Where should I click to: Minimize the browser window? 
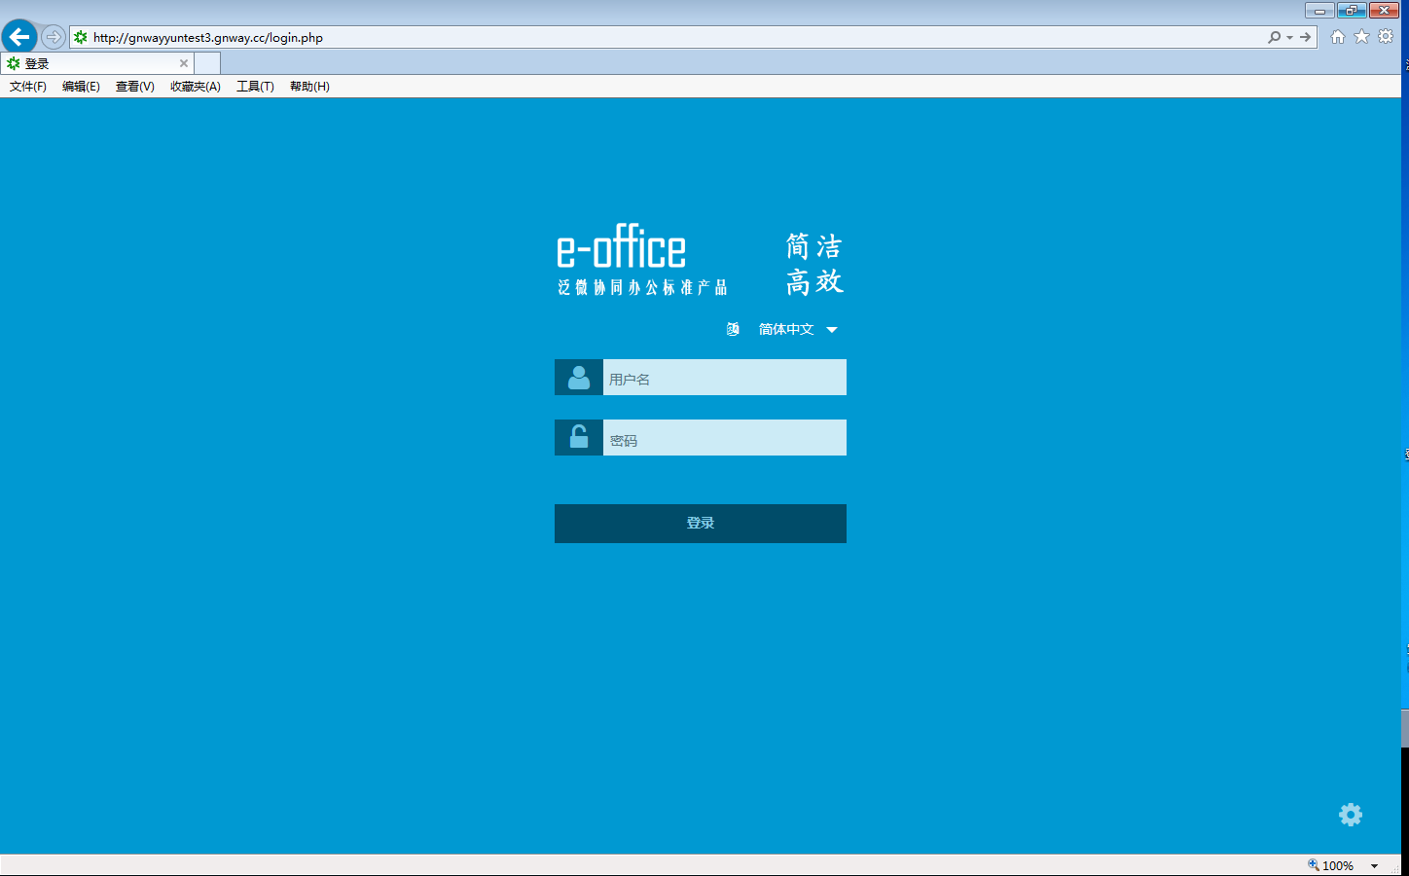[x=1319, y=11]
